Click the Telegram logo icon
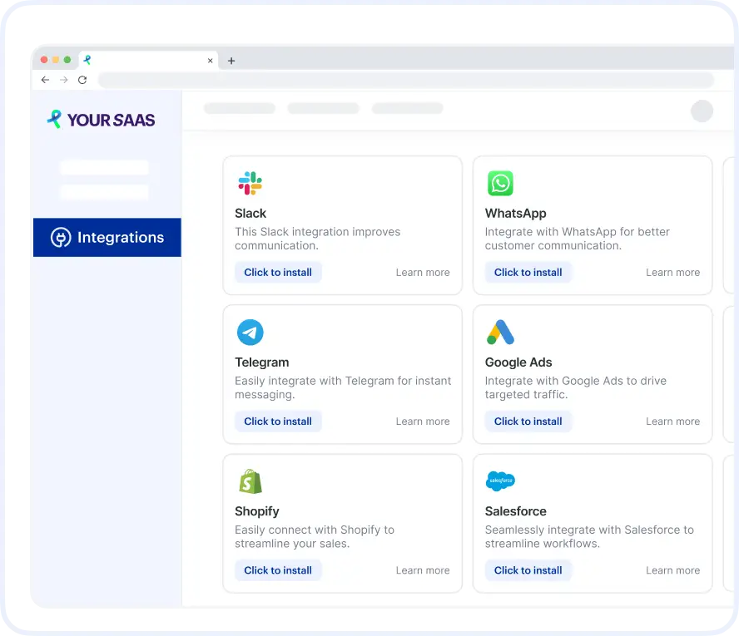 tap(250, 333)
